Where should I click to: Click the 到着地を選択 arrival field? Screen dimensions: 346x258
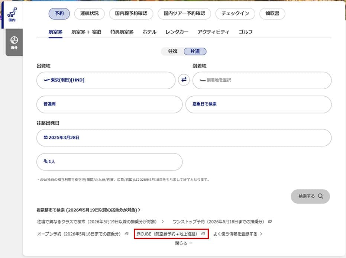(x=262, y=80)
